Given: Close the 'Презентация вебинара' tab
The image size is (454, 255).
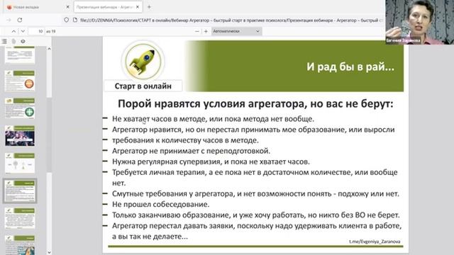Looking at the screenshot, I should pyautogui.click(x=138, y=7).
